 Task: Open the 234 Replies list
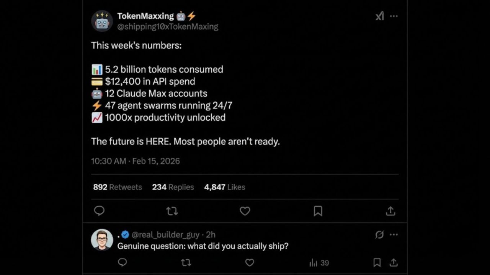[x=173, y=187]
